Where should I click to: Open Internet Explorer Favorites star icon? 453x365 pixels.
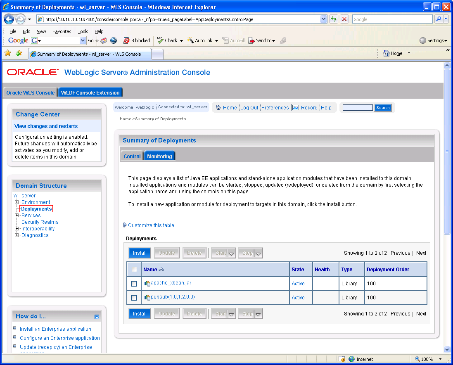(x=8, y=53)
